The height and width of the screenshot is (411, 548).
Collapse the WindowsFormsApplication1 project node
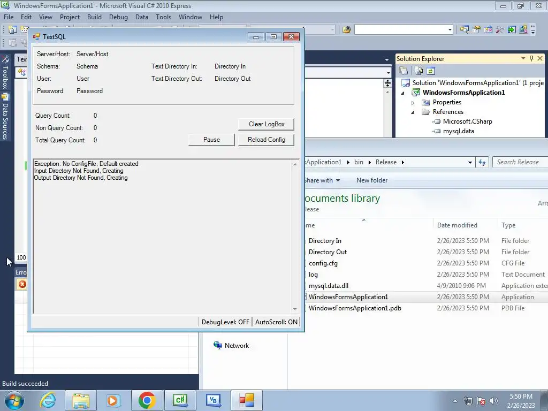[x=402, y=93]
